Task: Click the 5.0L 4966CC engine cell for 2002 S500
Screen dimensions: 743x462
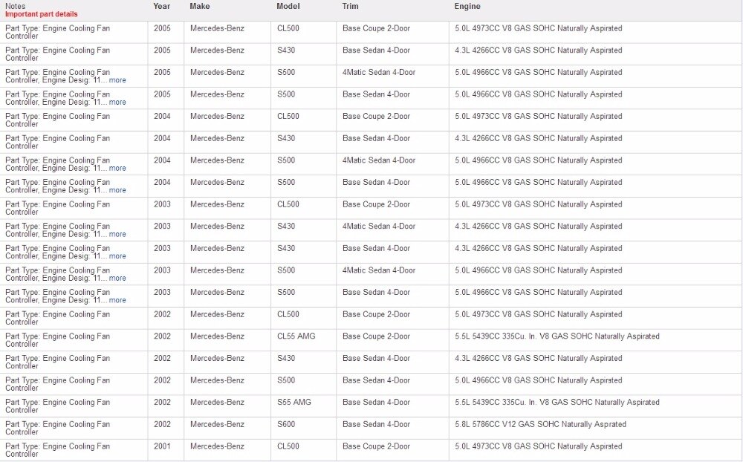Action: tap(538, 380)
